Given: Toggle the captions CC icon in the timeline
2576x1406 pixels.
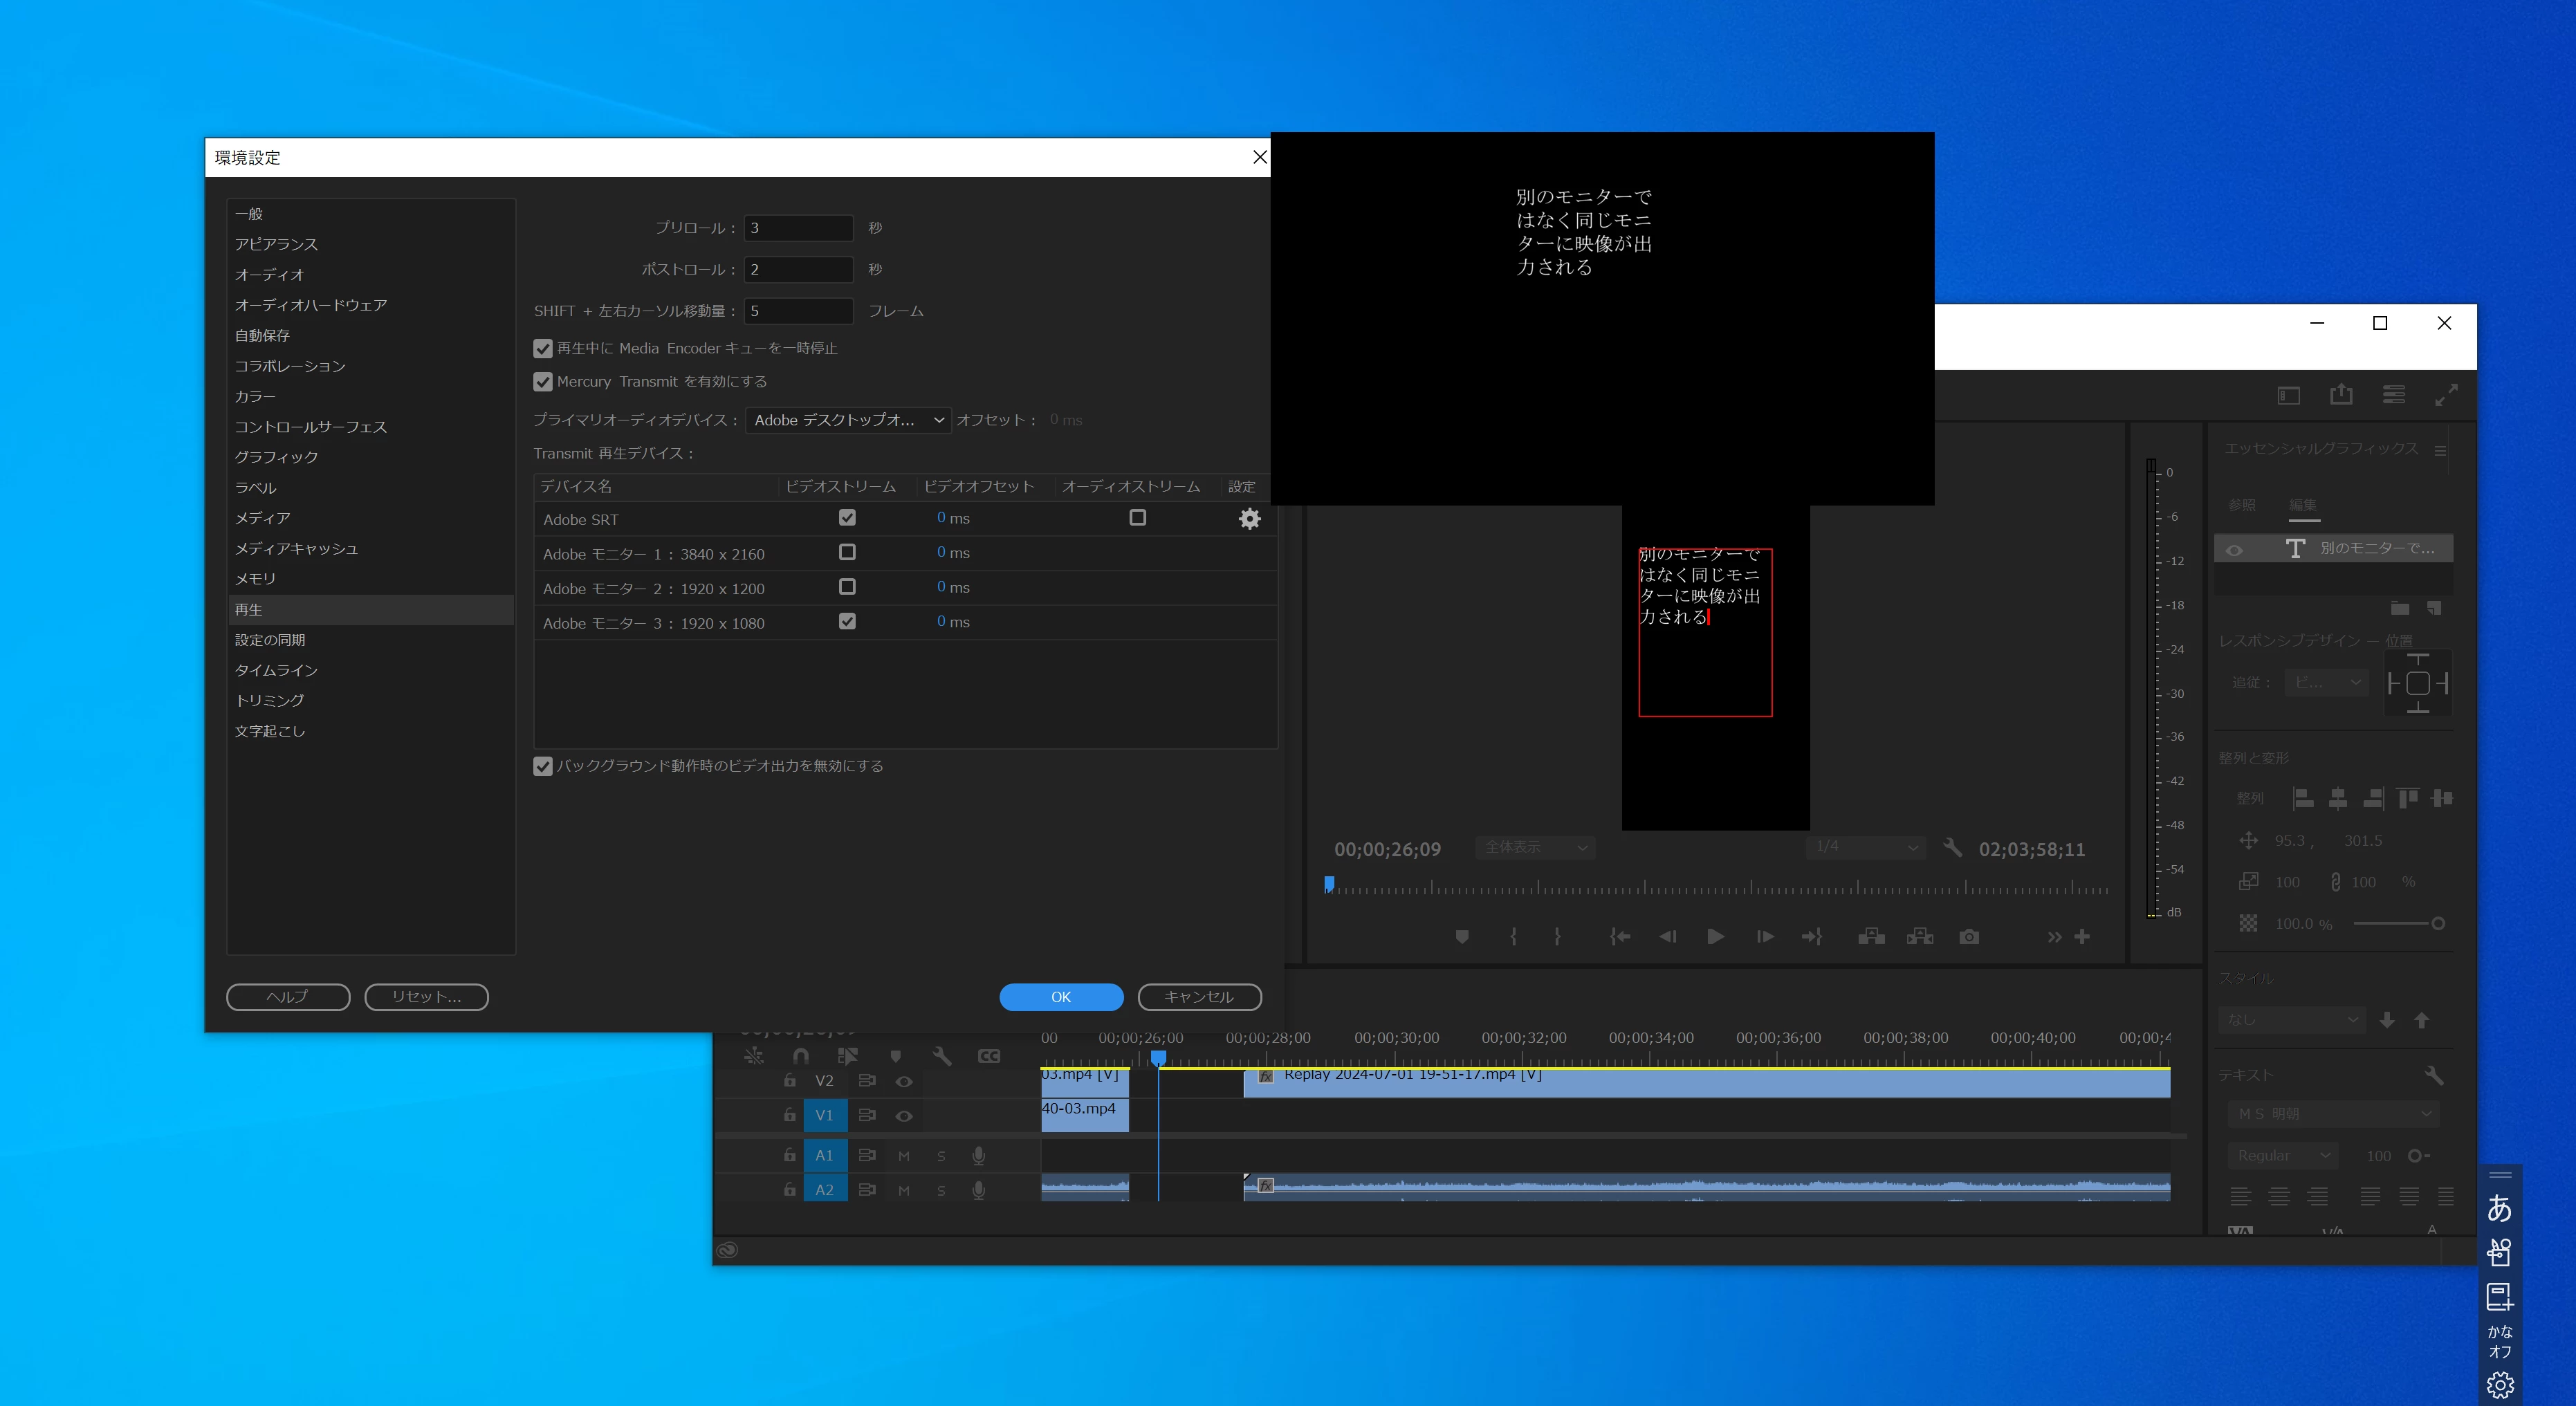Looking at the screenshot, I should coord(988,1056).
